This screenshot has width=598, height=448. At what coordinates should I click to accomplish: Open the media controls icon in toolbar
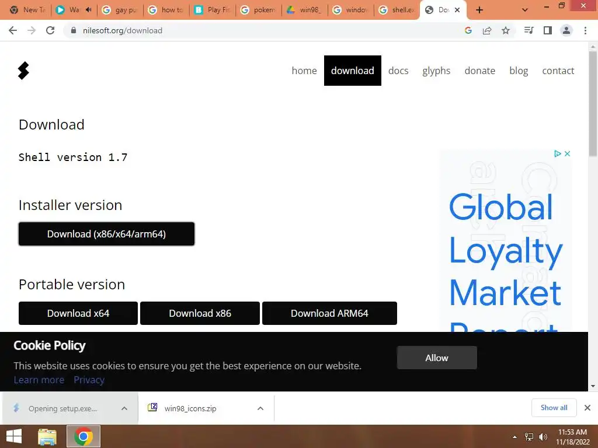click(529, 30)
